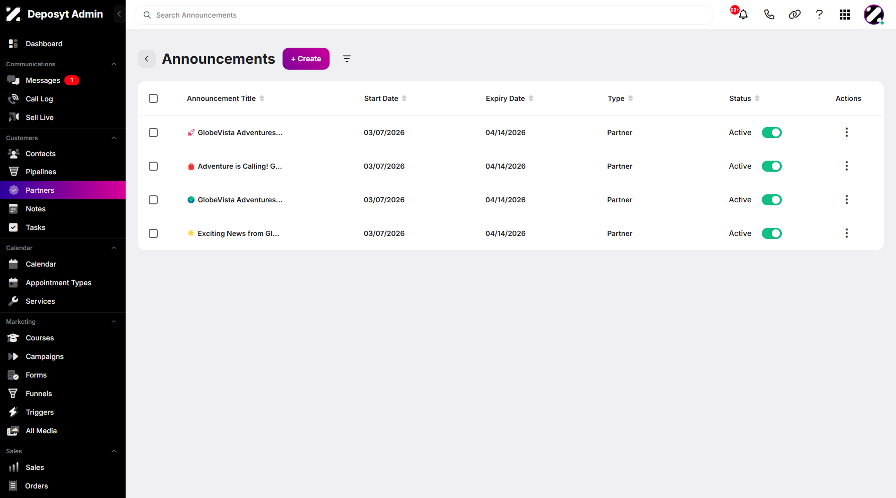Open the link icon in top bar

[794, 15]
